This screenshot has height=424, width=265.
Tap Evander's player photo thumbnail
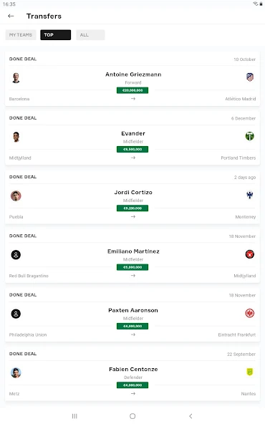pyautogui.click(x=16, y=137)
